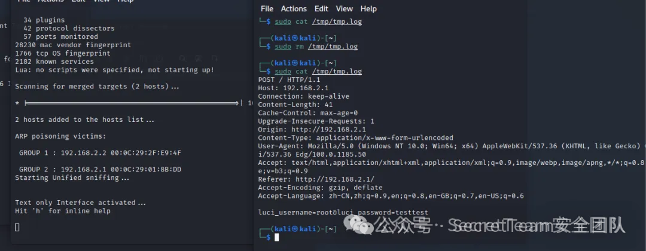Image resolution: width=646 pixels, height=251 pixels.
Task: Click the 'ARP poisoning victims:' line
Action: tap(60, 136)
